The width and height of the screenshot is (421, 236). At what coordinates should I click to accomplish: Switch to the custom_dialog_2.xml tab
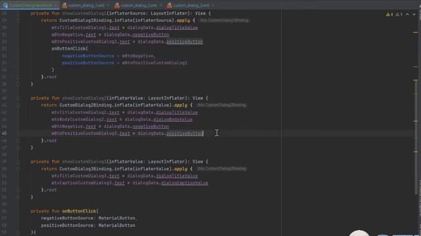[x=138, y=5]
